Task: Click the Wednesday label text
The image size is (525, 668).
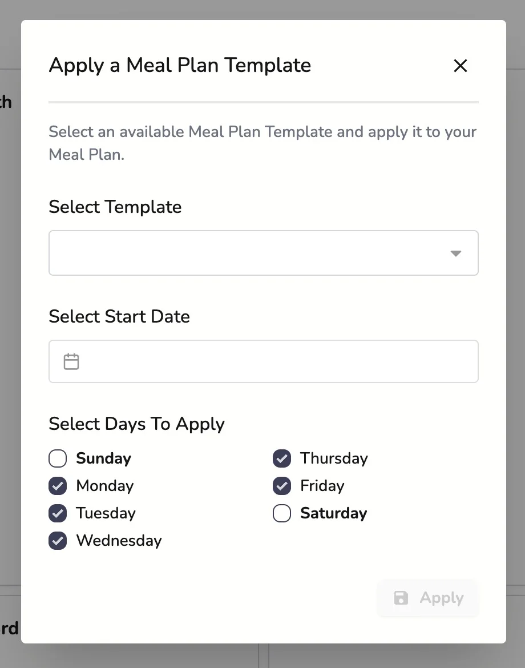Action: point(119,541)
